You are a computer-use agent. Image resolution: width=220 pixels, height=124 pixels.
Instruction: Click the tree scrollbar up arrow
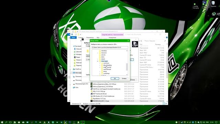pyautogui.click(x=127, y=51)
